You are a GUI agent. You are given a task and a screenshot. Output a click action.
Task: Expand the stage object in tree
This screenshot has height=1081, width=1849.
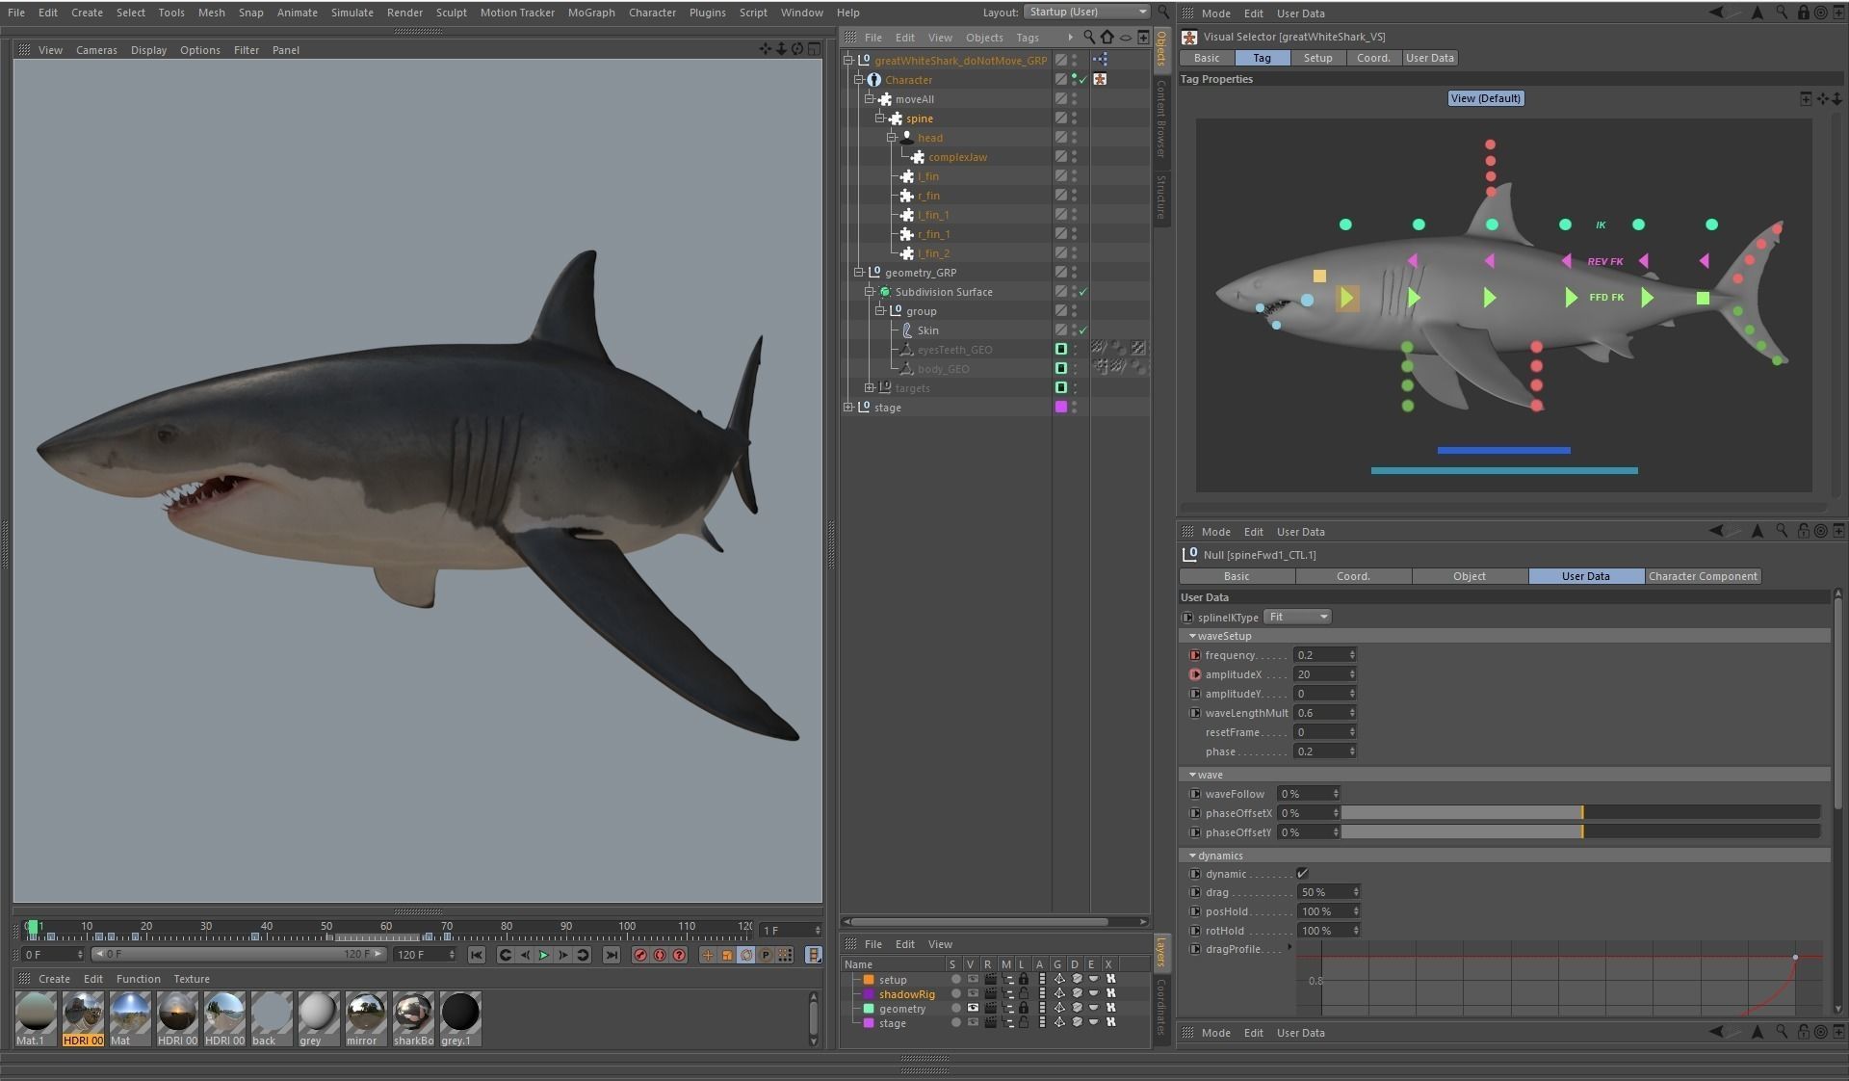848,408
